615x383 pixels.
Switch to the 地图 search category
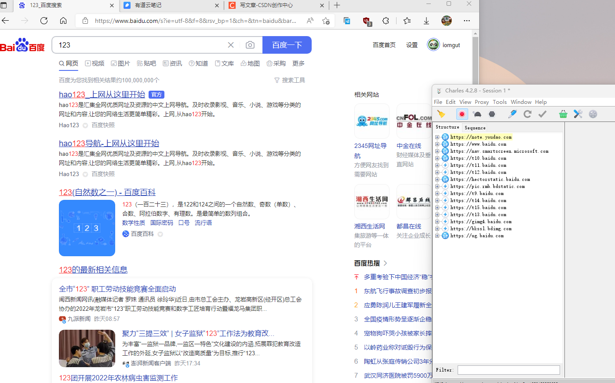coord(250,63)
